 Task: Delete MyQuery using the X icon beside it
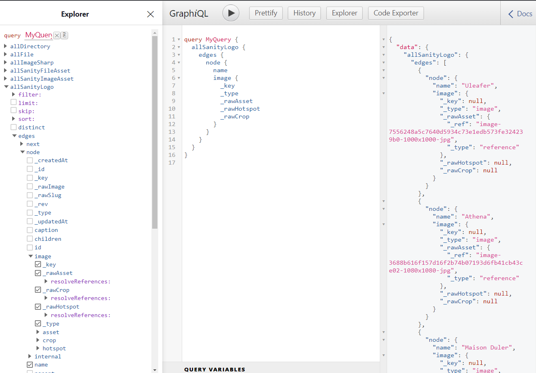tap(57, 35)
